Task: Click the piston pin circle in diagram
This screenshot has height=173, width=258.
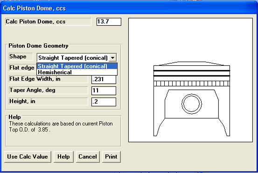Action: (x=192, y=104)
